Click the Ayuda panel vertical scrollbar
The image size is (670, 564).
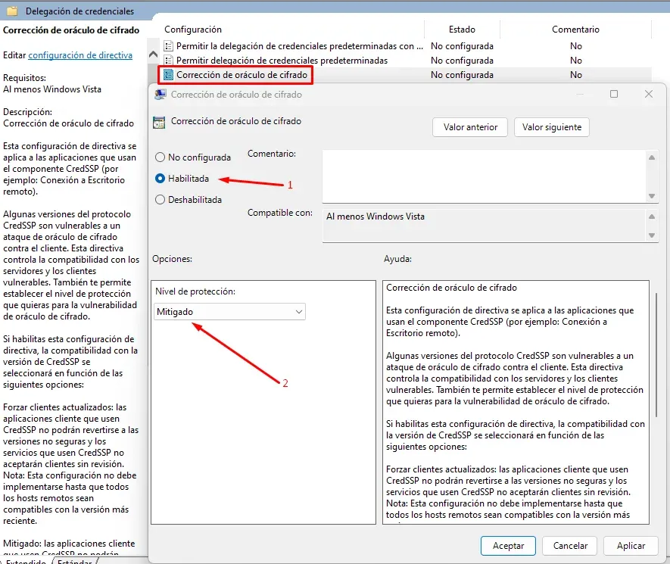click(656, 354)
